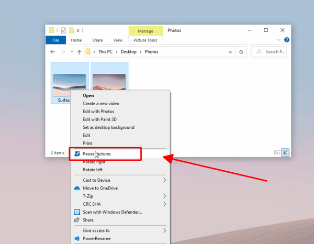Viewport: 314px width, 244px height.
Task: Click the Share arrow icon in menu
Action: click(77, 220)
